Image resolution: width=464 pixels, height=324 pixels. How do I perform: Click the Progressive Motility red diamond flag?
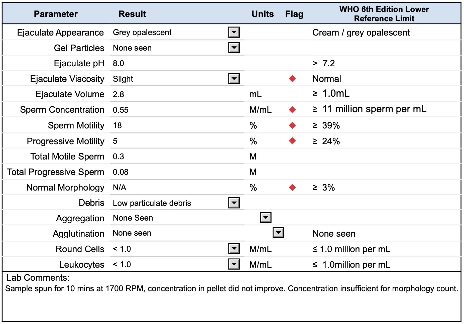click(x=292, y=141)
